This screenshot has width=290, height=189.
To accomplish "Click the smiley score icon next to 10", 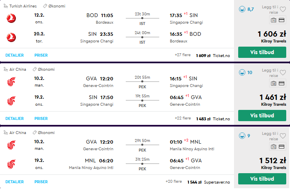I will pyautogui.click(x=242, y=72).
